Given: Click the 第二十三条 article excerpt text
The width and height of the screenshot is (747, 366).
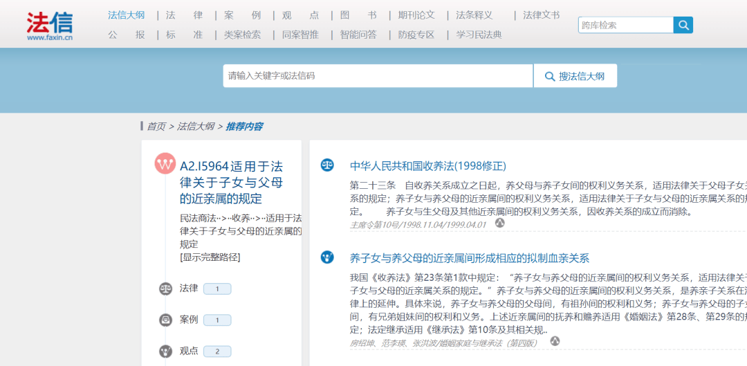Looking at the screenshot, I should 548,199.
